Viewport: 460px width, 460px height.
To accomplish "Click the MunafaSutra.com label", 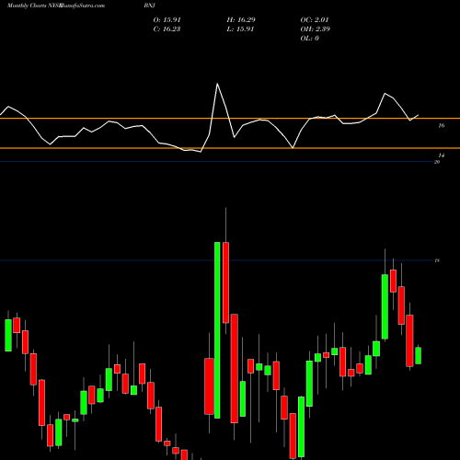I will click(x=83, y=6).
